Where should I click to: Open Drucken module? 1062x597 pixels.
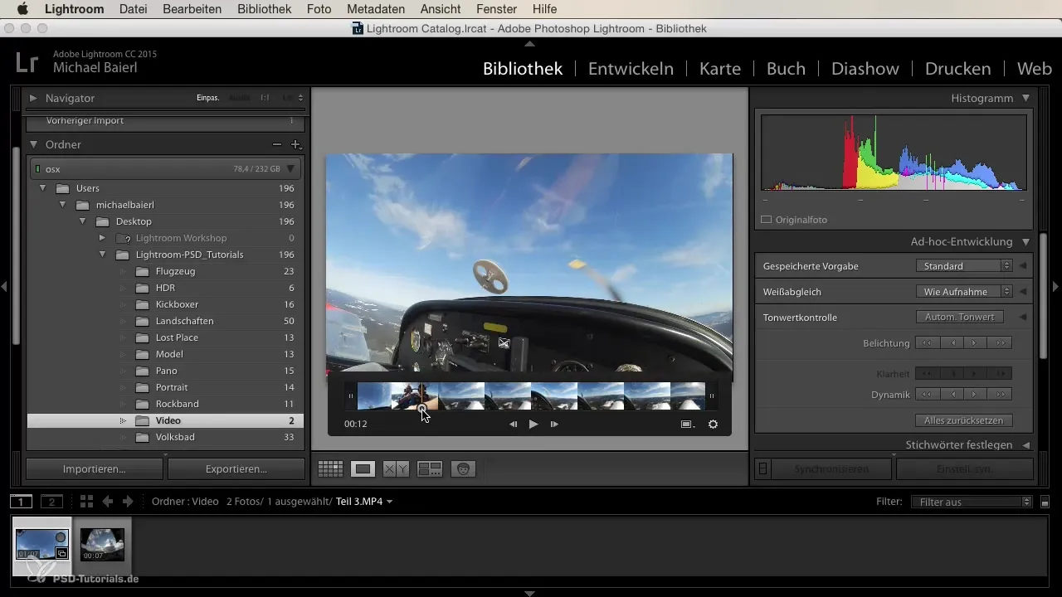(957, 69)
